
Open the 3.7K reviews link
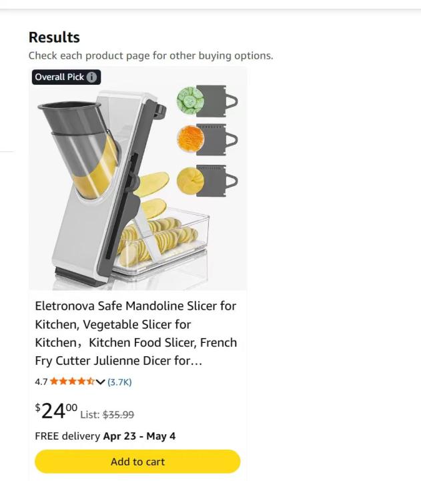click(x=119, y=382)
